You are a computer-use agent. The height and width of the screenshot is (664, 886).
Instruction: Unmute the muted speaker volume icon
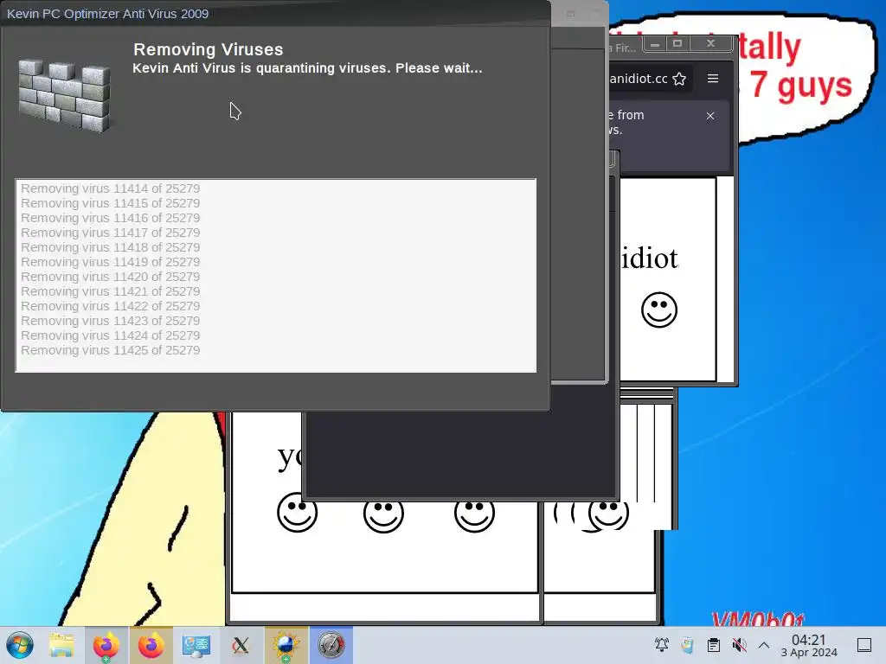pyautogui.click(x=739, y=644)
